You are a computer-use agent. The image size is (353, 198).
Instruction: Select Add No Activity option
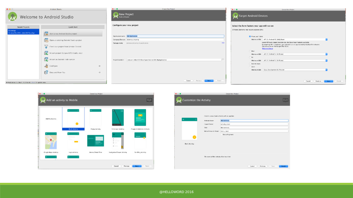(x=51, y=119)
